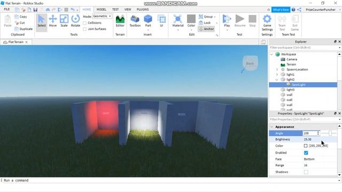Viewport: 342px width, 192px height.
Task: Open the Terrain Editor
Action: [120, 21]
